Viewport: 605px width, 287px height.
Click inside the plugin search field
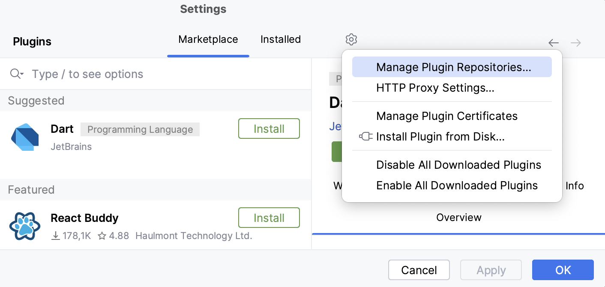click(129, 74)
